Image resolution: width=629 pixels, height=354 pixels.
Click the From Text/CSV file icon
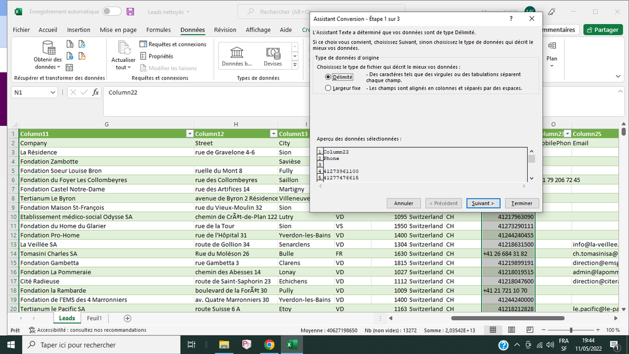click(x=70, y=44)
